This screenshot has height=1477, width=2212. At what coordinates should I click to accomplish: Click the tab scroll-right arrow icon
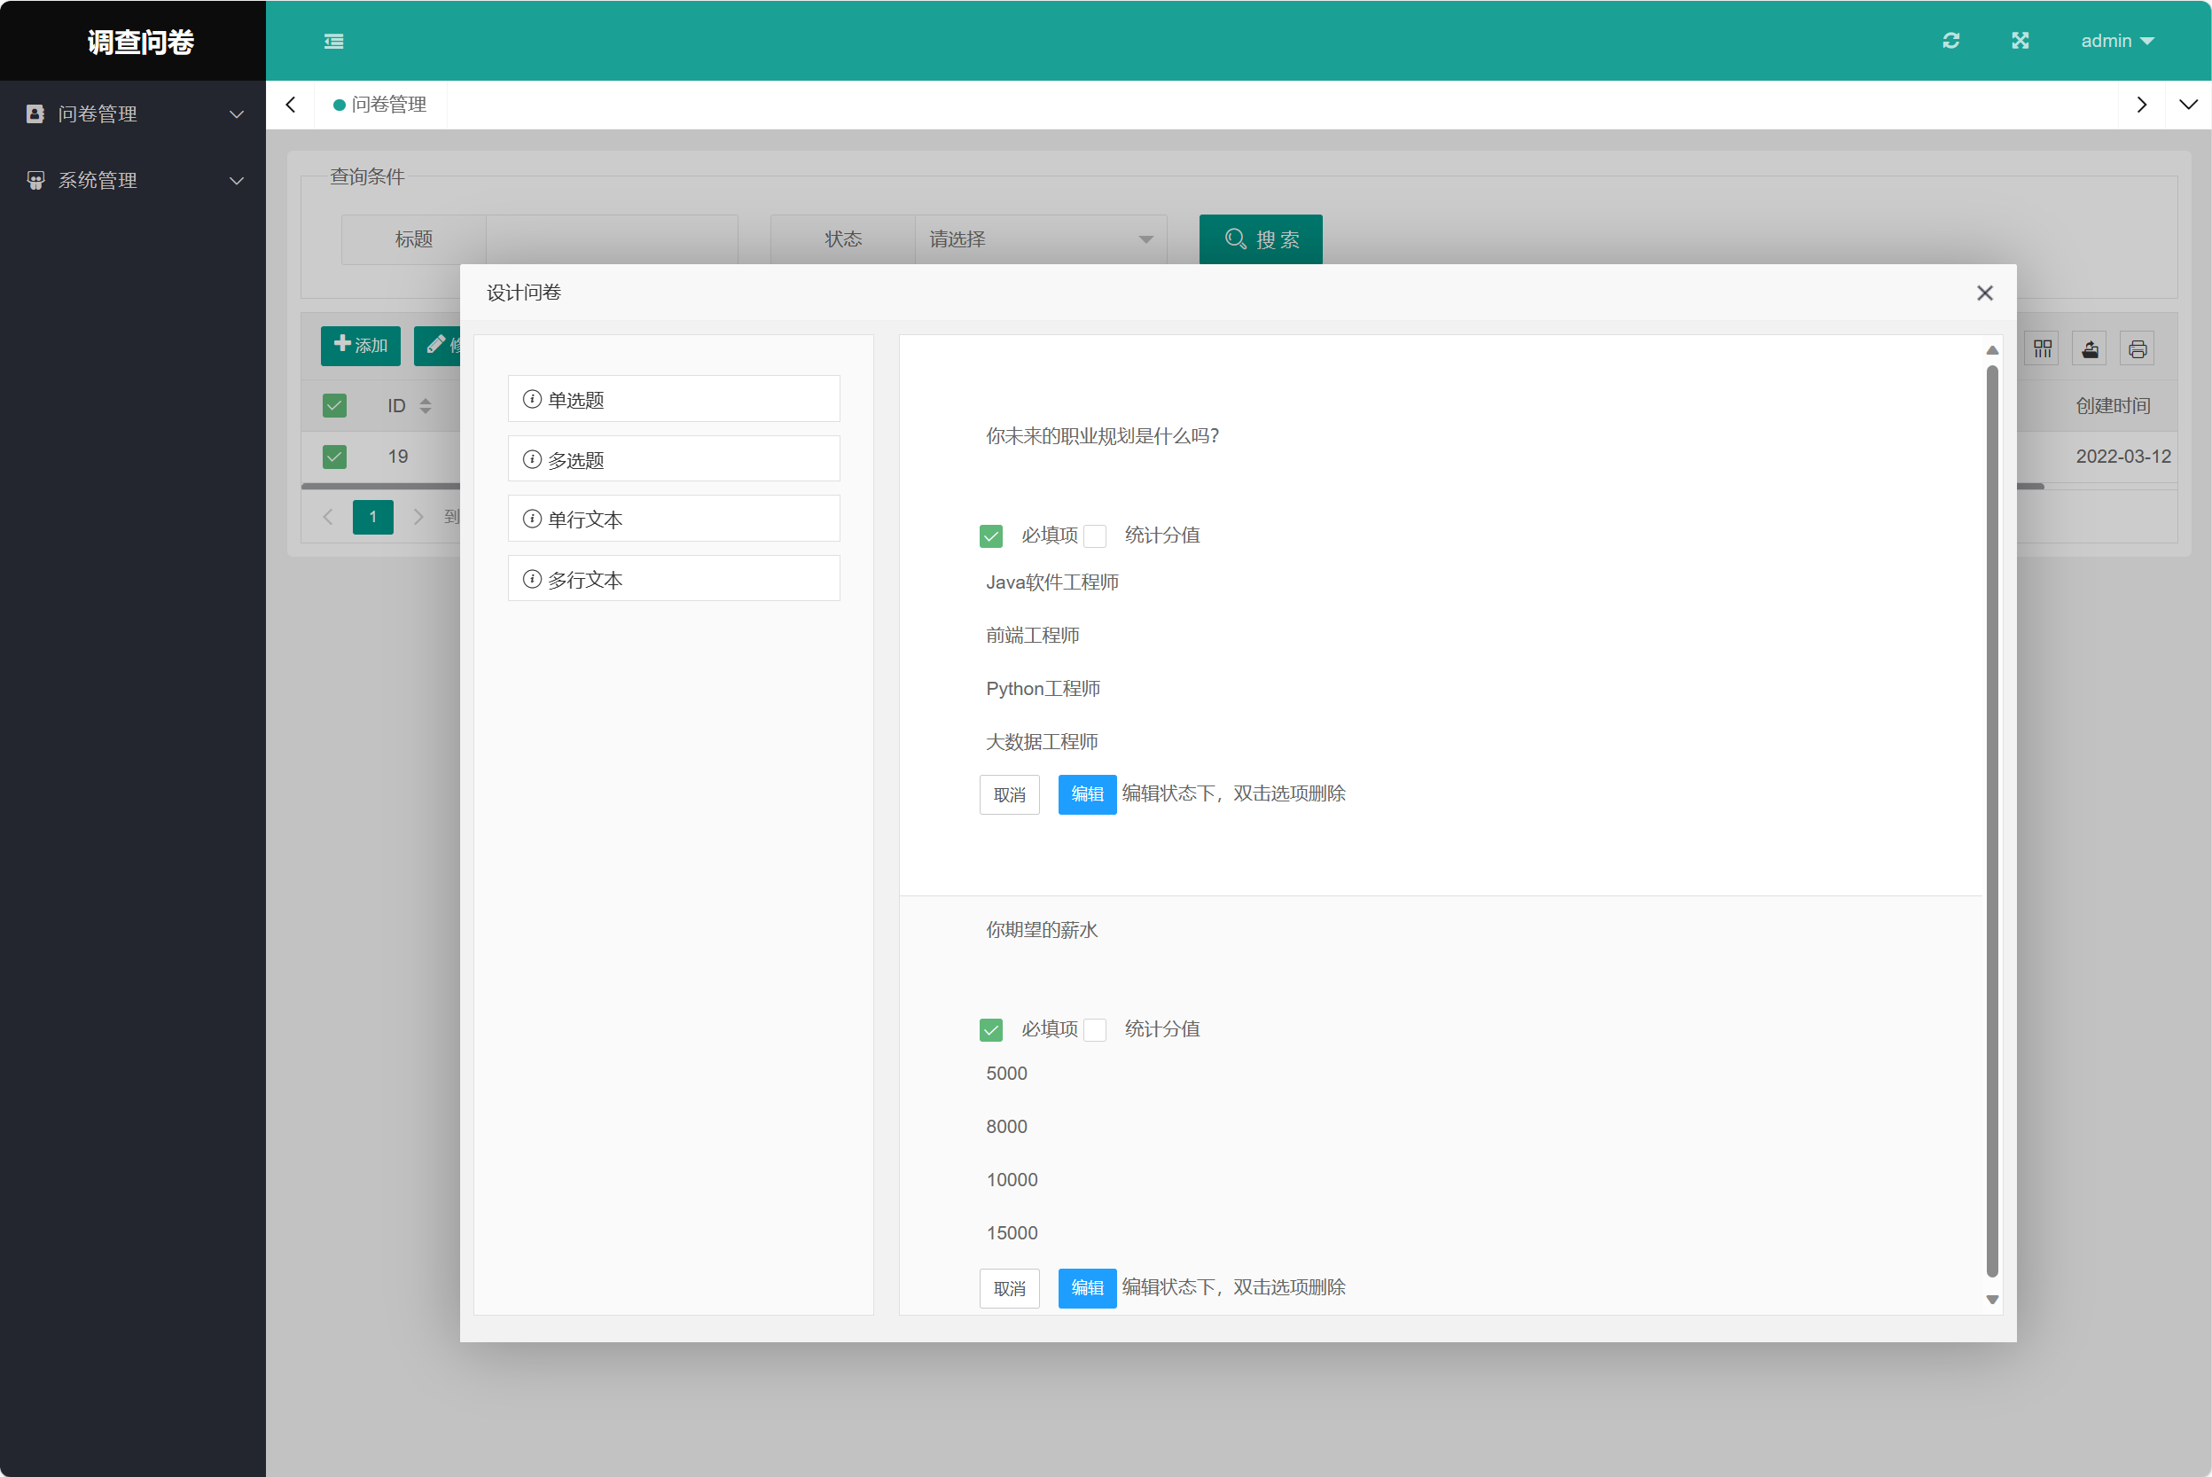(x=2141, y=105)
